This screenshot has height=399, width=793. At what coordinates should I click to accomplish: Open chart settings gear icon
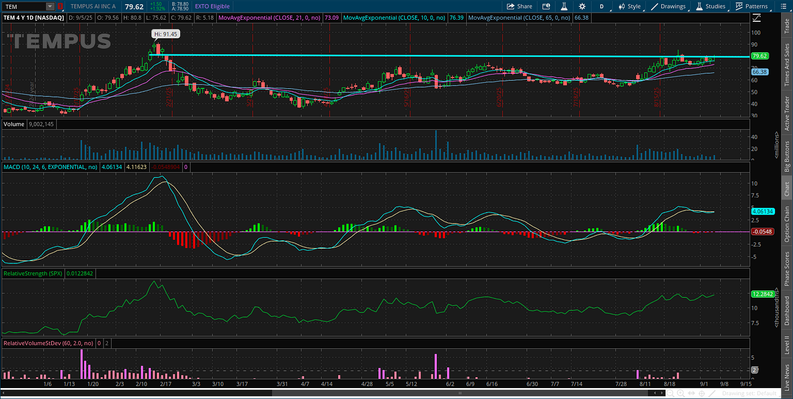click(x=582, y=7)
